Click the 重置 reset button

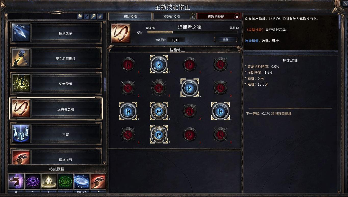(226, 40)
